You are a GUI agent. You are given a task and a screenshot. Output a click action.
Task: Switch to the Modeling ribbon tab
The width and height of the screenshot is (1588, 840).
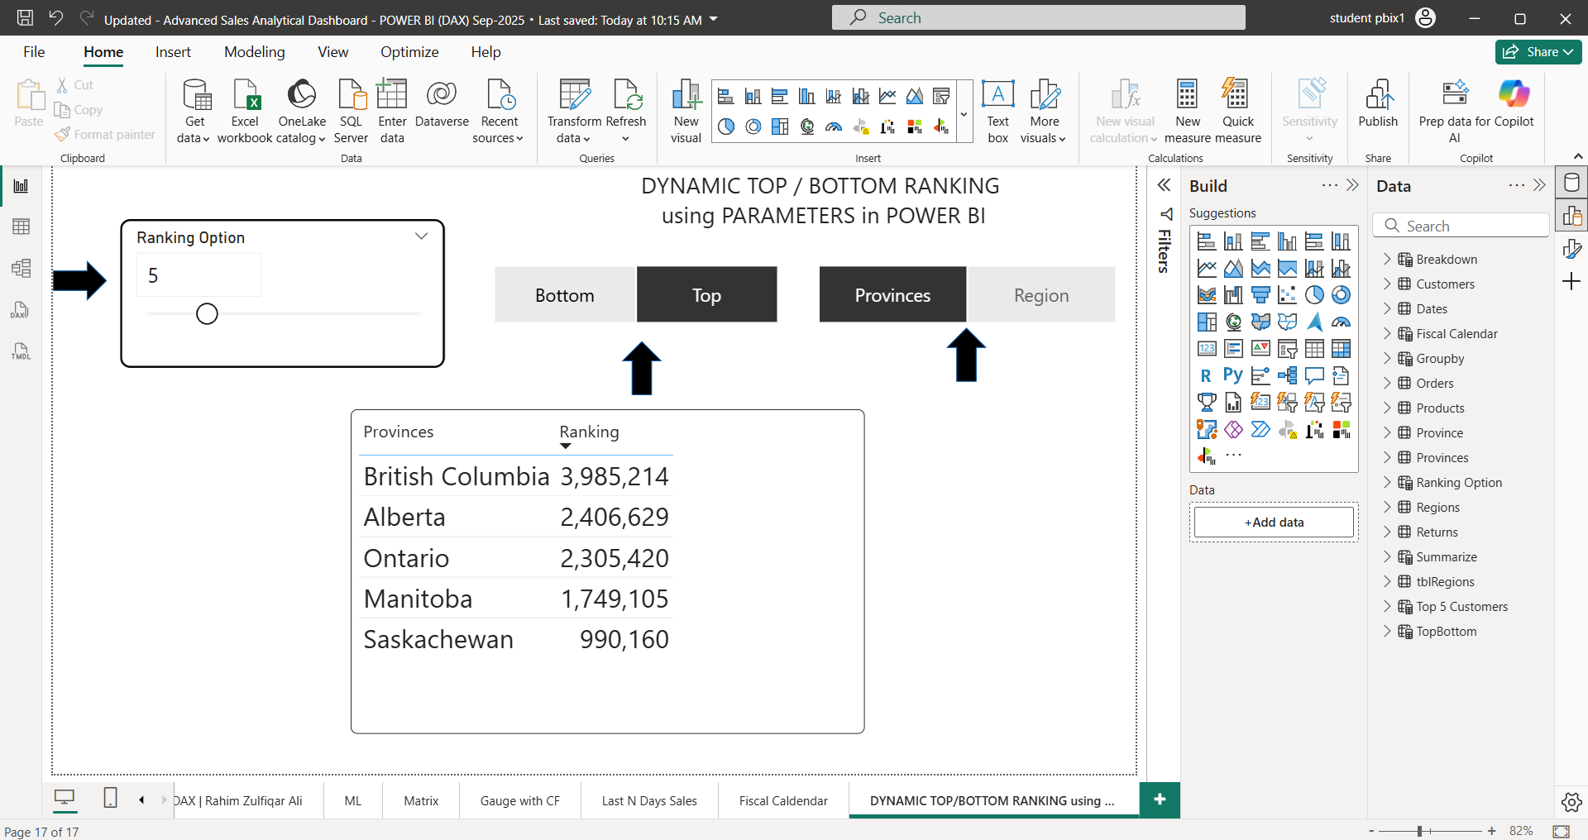click(x=254, y=51)
